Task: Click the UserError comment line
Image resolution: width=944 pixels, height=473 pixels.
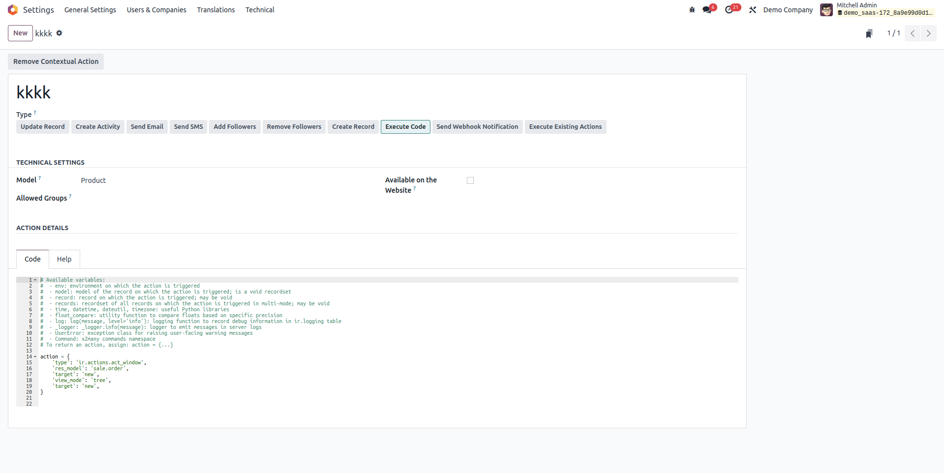Action: tap(147, 333)
